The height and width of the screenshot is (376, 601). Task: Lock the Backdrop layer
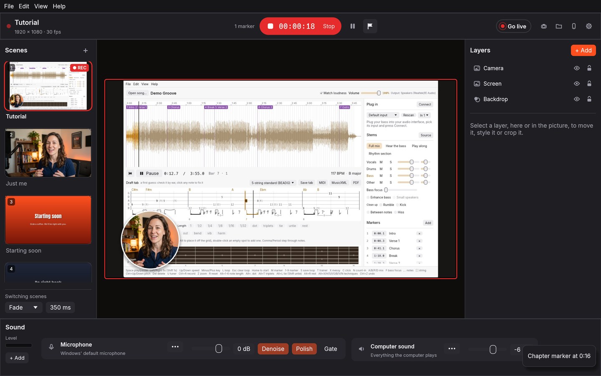[x=589, y=99]
